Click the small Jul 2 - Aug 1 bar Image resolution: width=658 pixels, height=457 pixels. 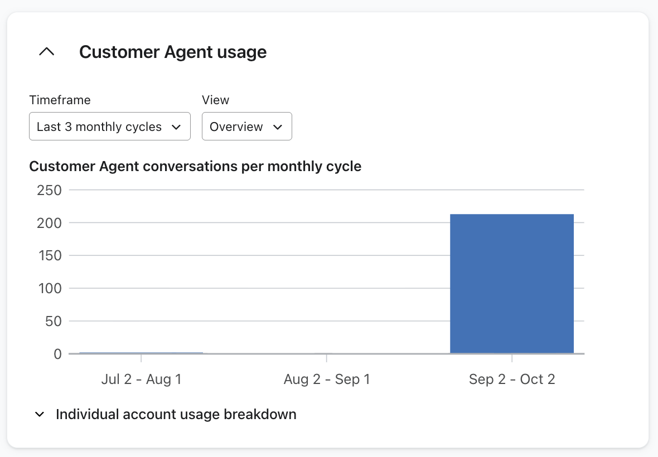(141, 353)
